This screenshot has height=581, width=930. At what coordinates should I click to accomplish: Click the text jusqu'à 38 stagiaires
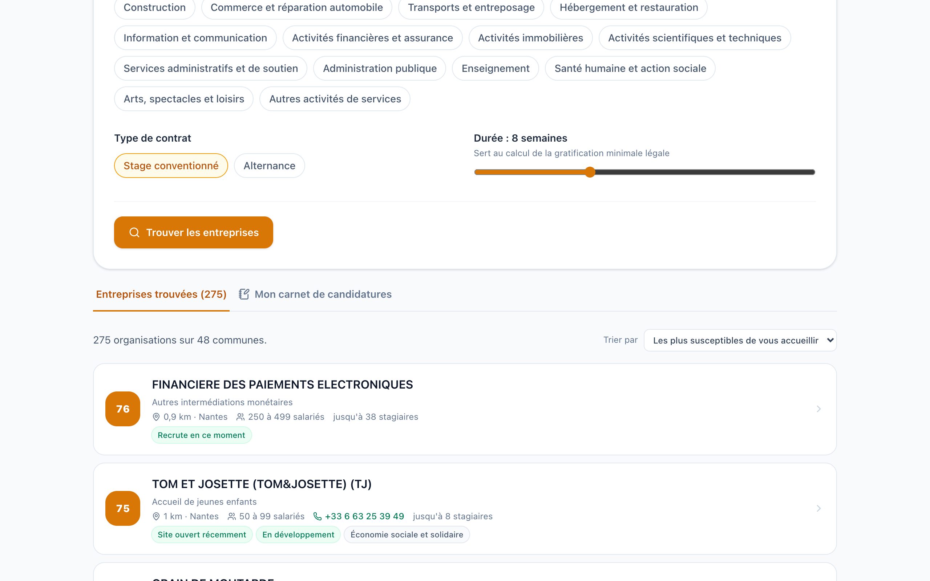(376, 417)
